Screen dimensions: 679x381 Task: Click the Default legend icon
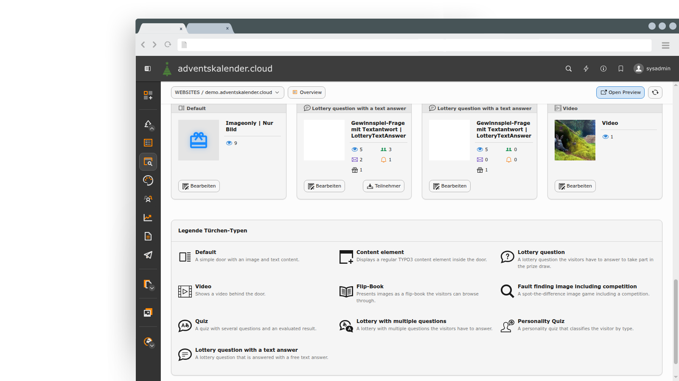(185, 257)
